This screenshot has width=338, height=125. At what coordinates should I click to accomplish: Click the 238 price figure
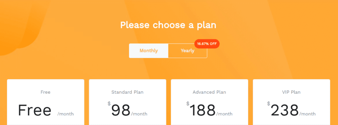click(285, 110)
